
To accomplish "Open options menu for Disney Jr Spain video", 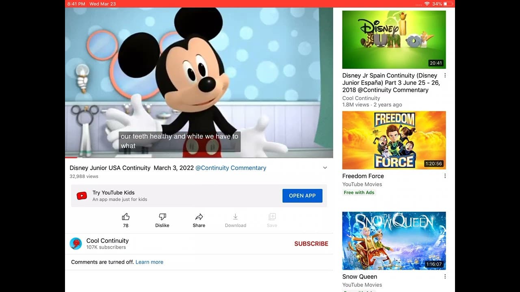I will click(x=445, y=75).
